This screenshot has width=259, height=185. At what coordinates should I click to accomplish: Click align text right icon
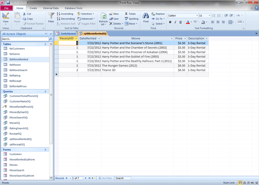click(x=223, y=22)
